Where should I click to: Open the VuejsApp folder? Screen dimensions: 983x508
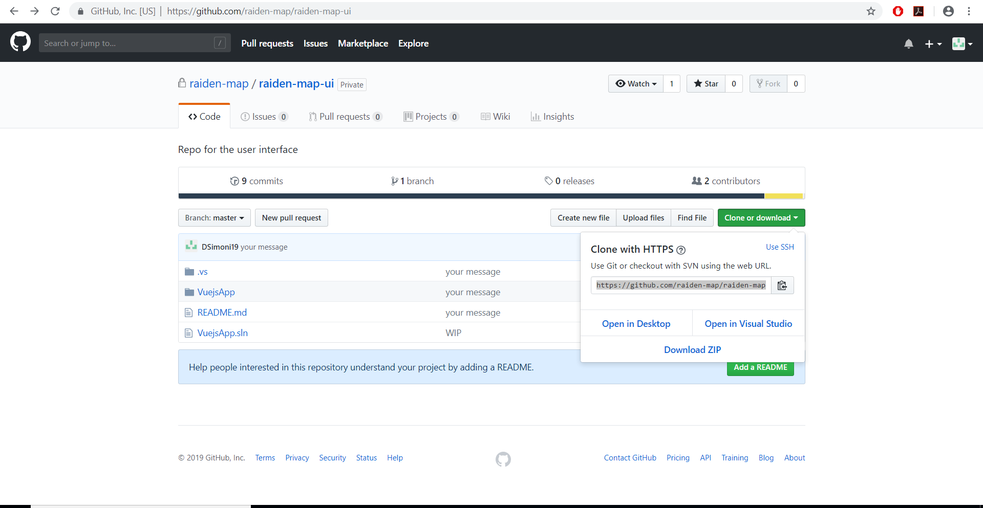tap(216, 292)
